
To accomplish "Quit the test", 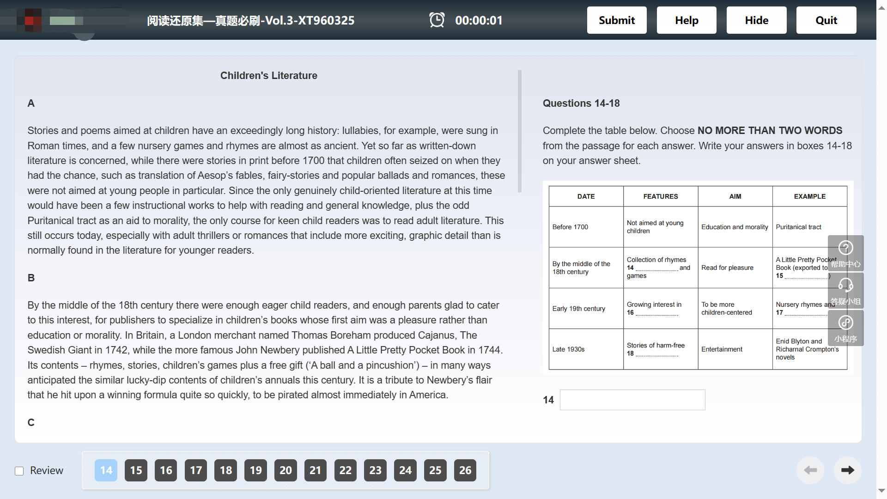I will click(826, 20).
